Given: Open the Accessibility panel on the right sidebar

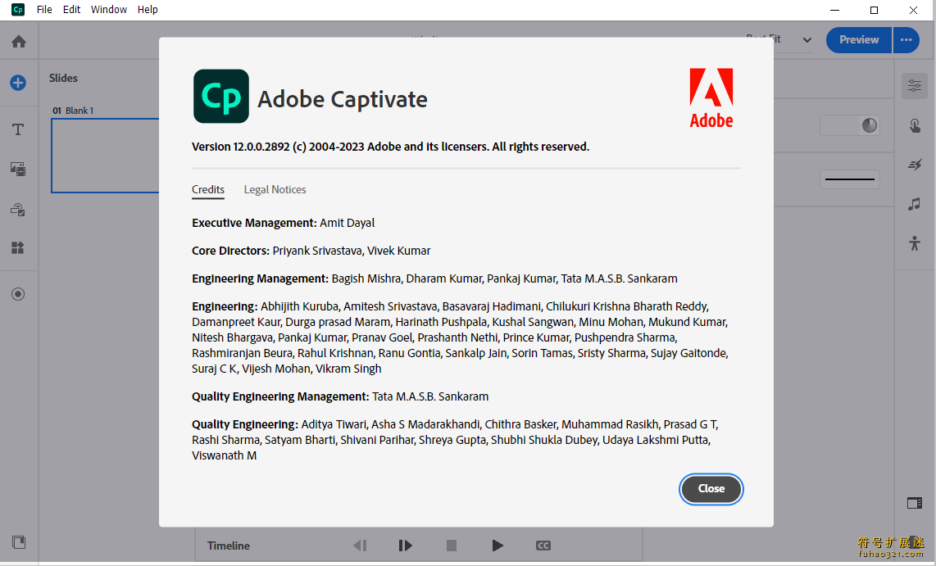Looking at the screenshot, I should pyautogui.click(x=914, y=243).
